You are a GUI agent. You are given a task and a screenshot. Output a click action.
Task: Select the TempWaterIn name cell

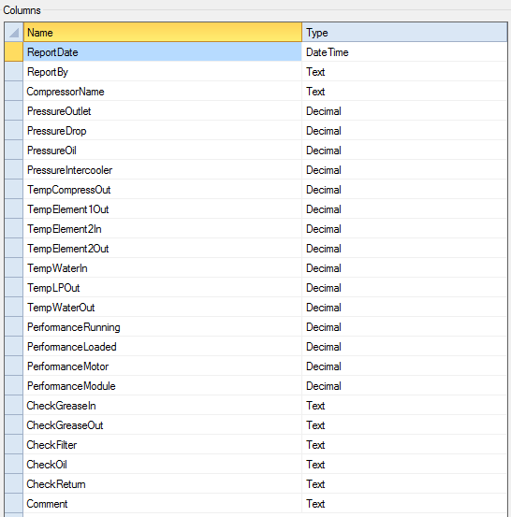point(163,267)
